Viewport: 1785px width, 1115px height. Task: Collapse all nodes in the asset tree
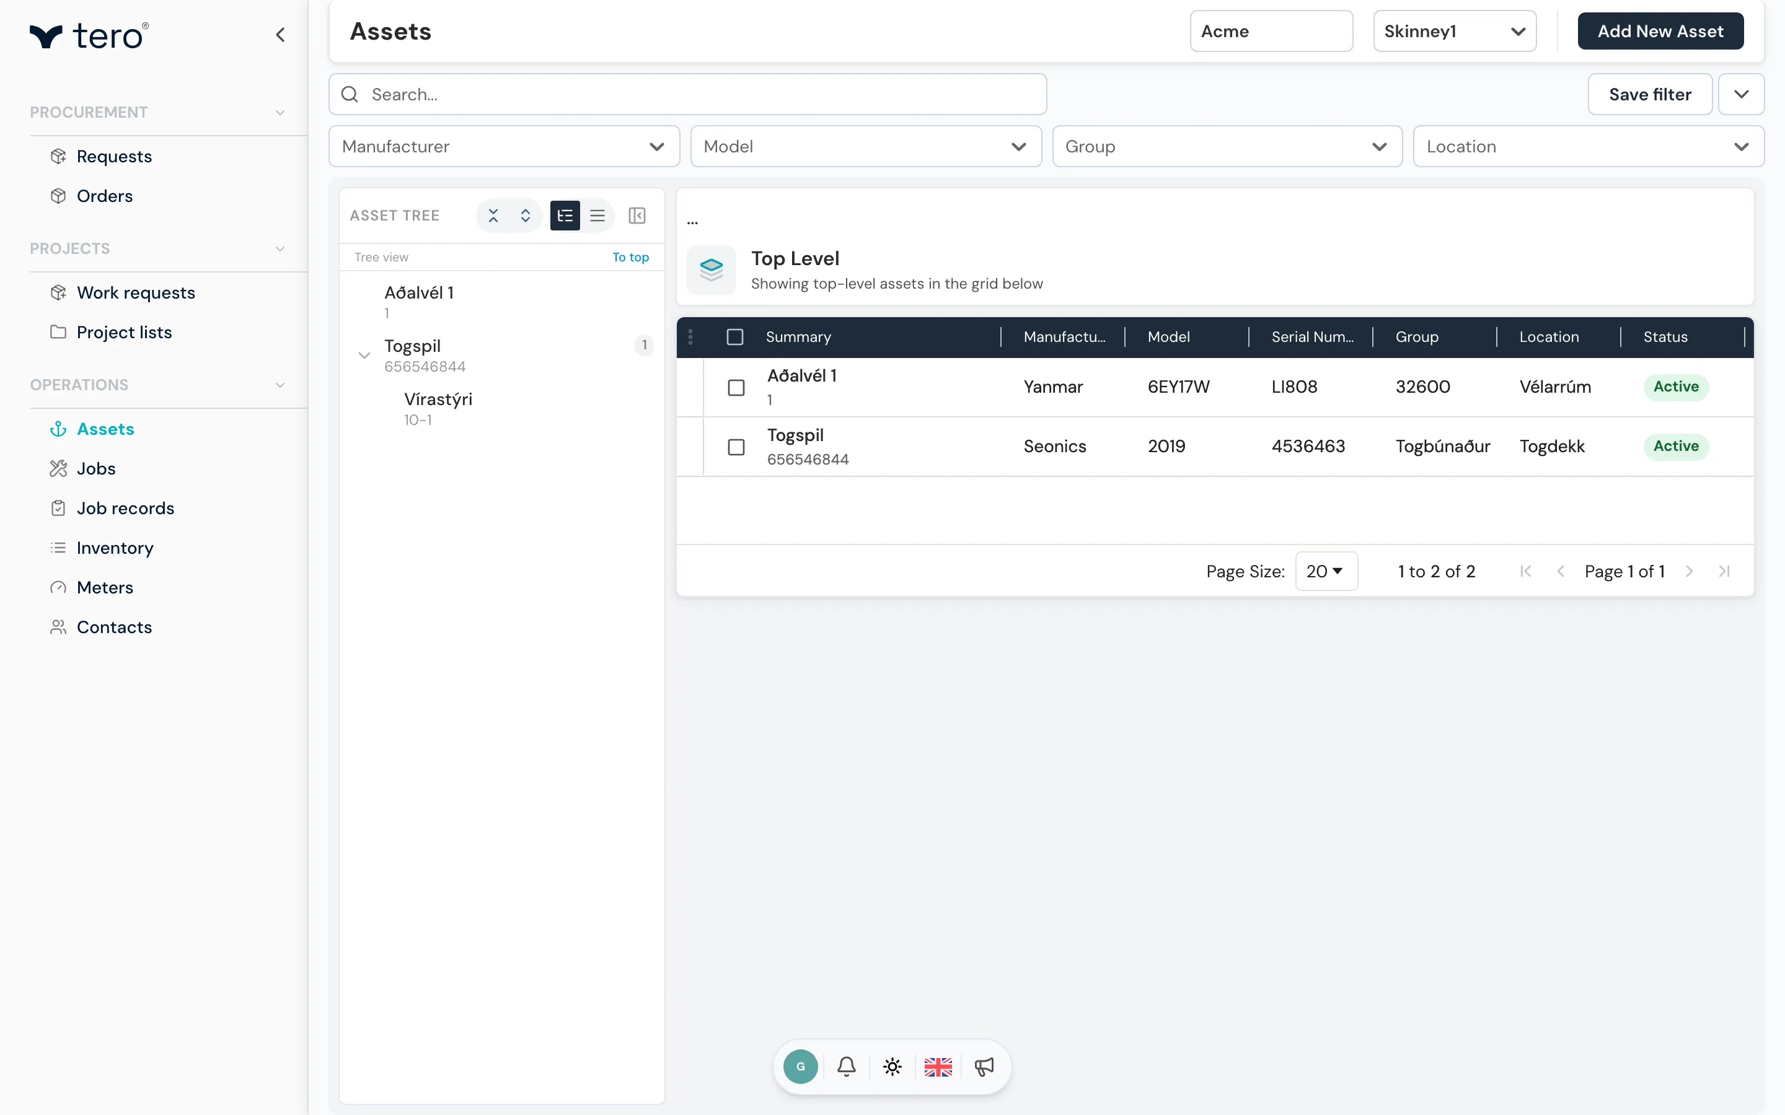click(493, 216)
